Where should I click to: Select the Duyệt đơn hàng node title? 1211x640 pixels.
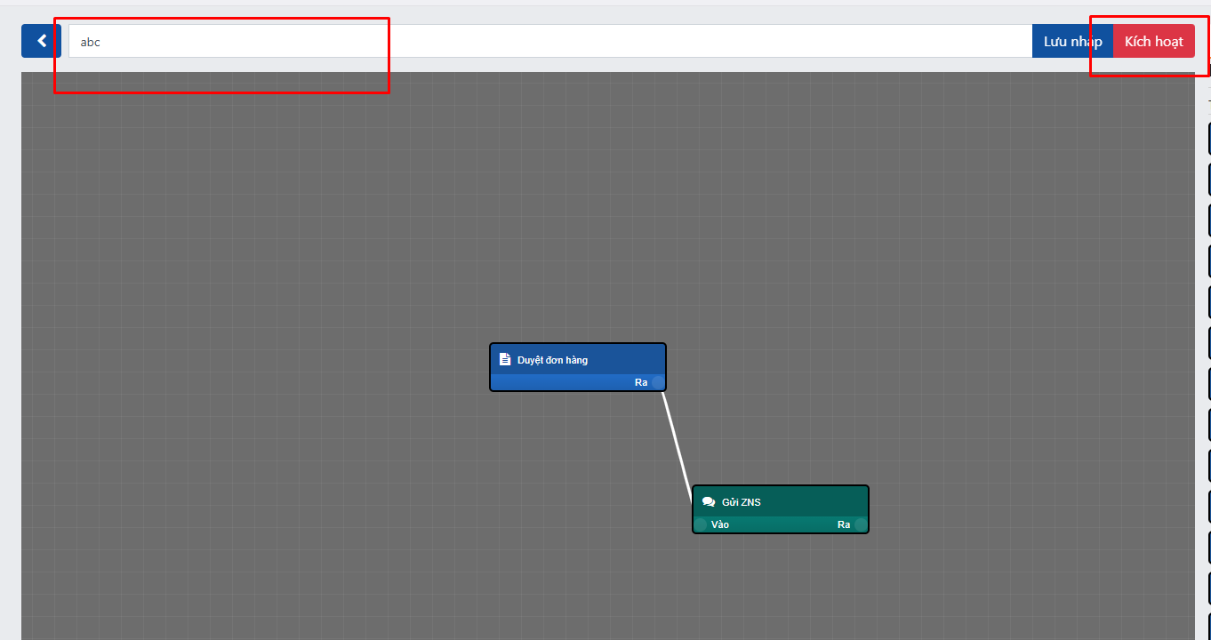552,360
